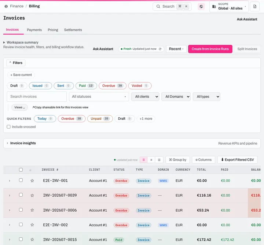Click the star column header icon
Screen dimensions: 264x245
pyautogui.click(x=30, y=170)
